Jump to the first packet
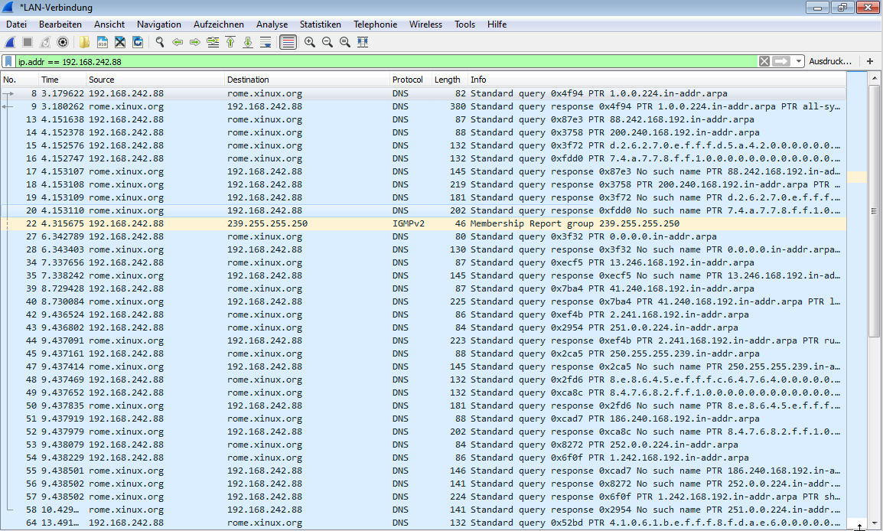The height and width of the screenshot is (531, 883). tap(230, 42)
